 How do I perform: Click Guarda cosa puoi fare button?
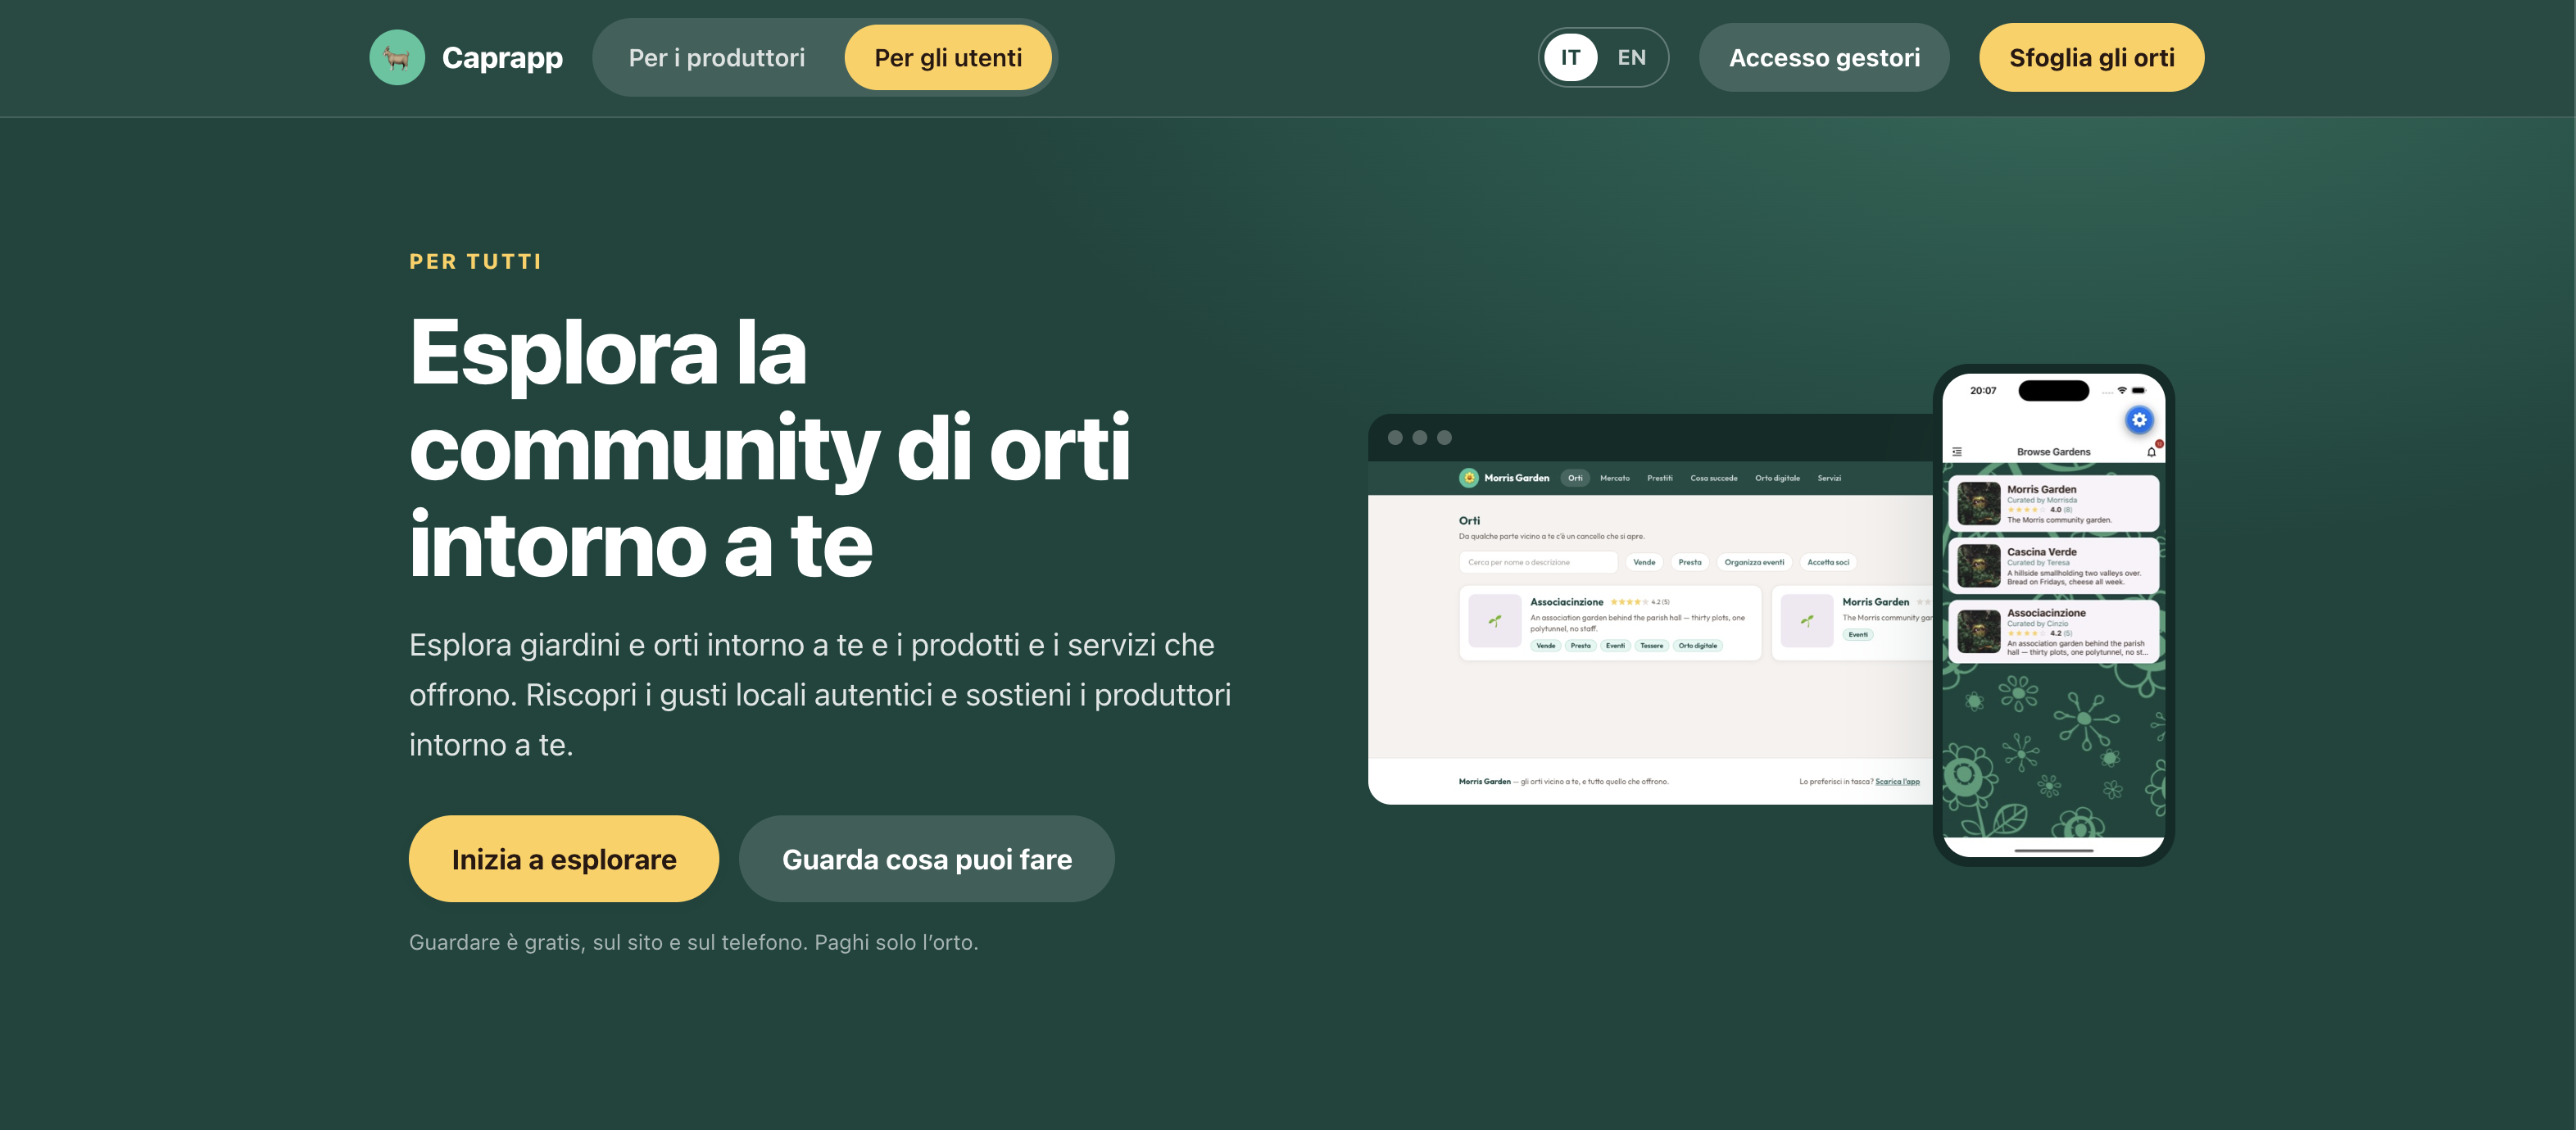click(x=926, y=860)
